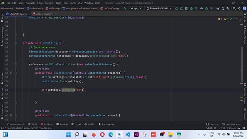Collapse the listener fold at line 48
The image size is (247, 139).
16,64
